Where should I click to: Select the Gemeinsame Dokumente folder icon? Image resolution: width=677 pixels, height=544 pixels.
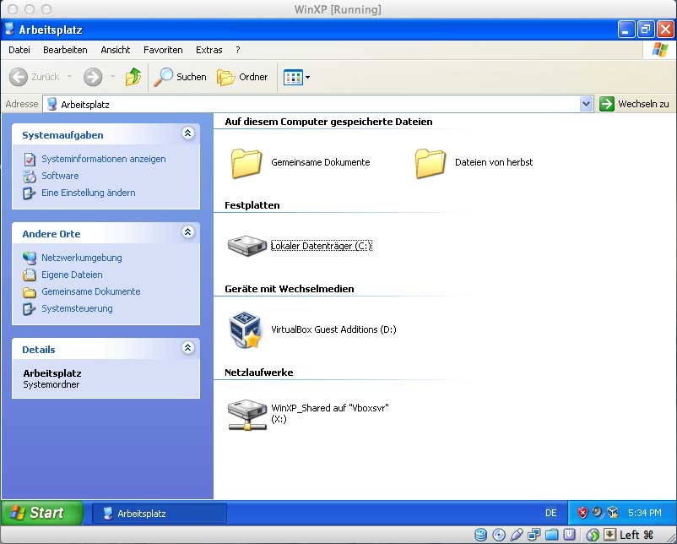(x=246, y=163)
